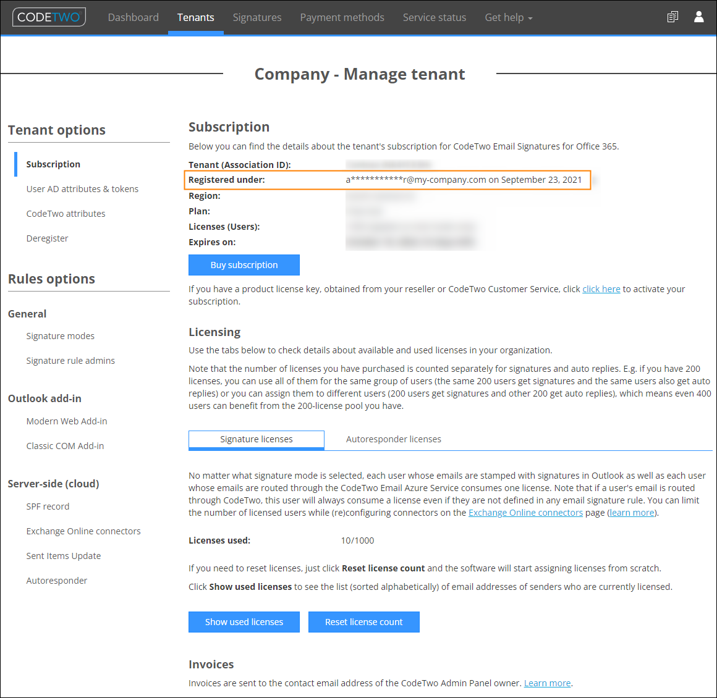Open Sent Items Update
Screen dimensions: 717x698
pyautogui.click(x=64, y=556)
